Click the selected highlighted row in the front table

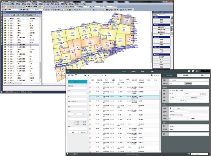coord(124,98)
